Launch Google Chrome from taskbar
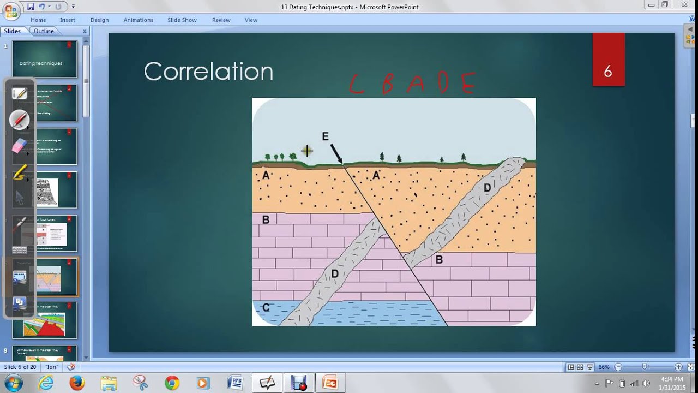Viewport: 698px width, 393px height. pyautogui.click(x=172, y=383)
